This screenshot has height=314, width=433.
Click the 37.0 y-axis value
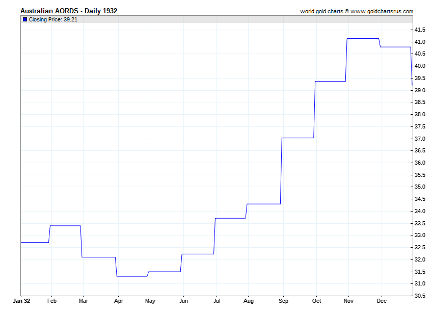point(420,139)
